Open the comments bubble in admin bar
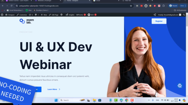Screen dimensions: 188x105 [x=37, y=15]
